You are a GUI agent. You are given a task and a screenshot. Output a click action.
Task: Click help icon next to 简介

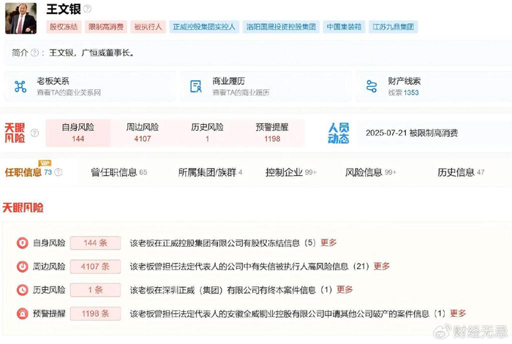click(x=34, y=53)
